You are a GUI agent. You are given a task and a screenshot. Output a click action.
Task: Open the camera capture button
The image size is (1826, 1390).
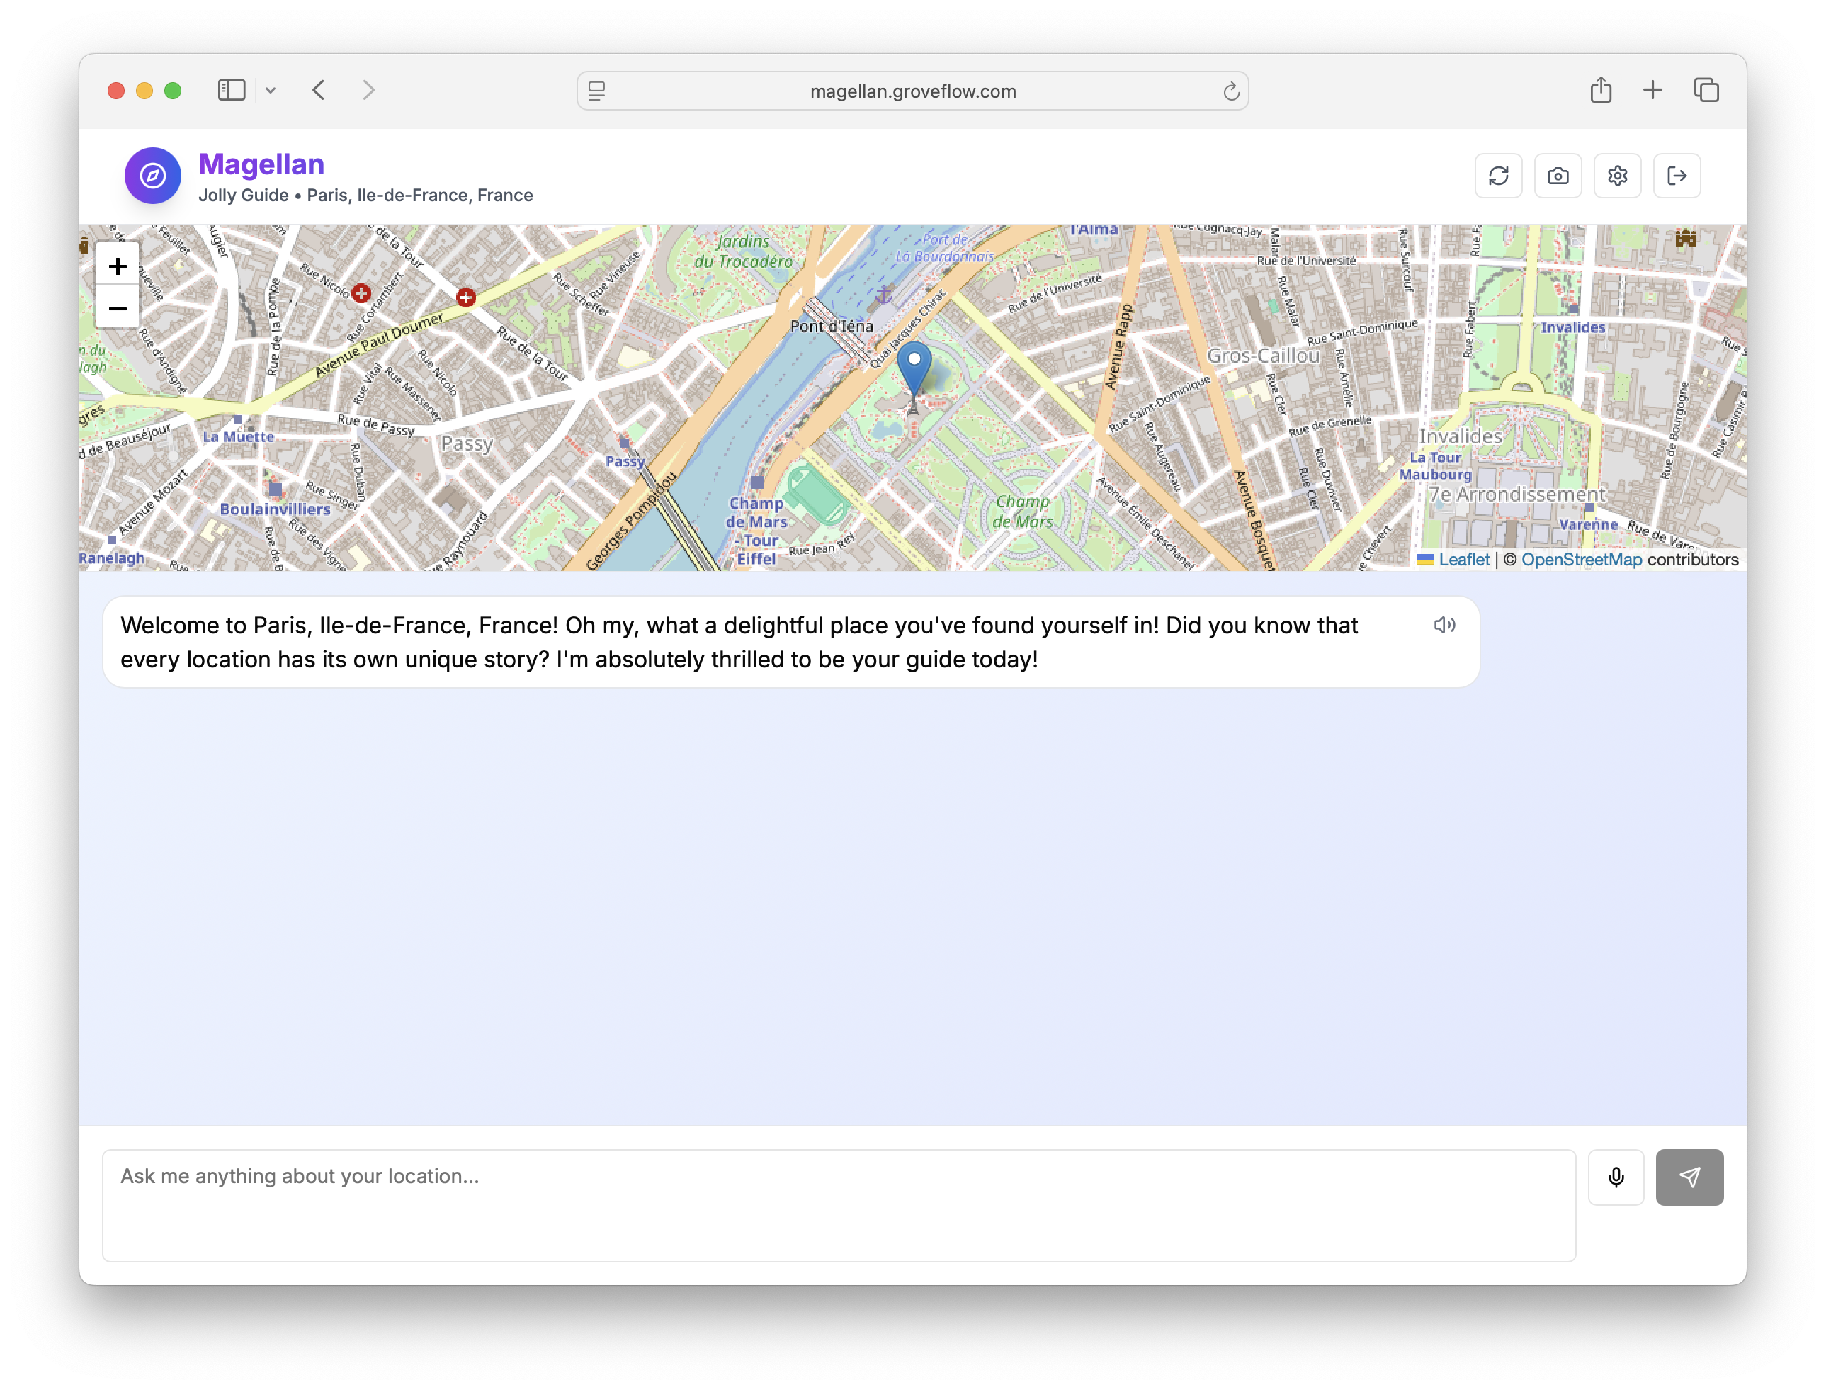click(1558, 176)
